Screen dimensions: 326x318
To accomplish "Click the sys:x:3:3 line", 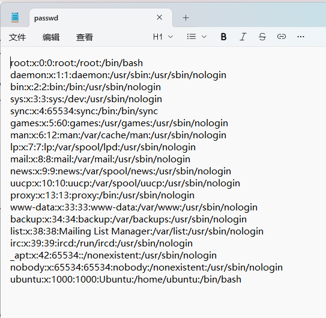I will [86, 99].
